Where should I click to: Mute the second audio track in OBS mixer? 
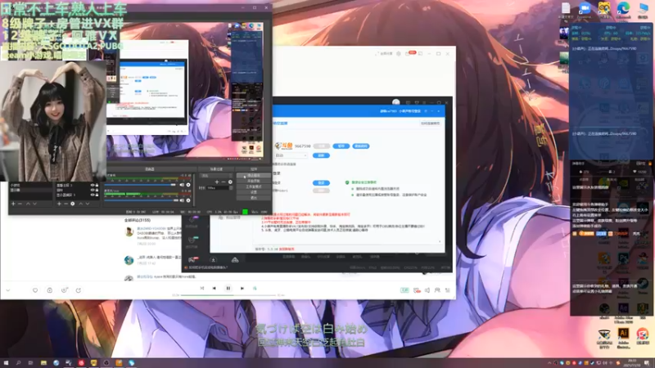182,200
